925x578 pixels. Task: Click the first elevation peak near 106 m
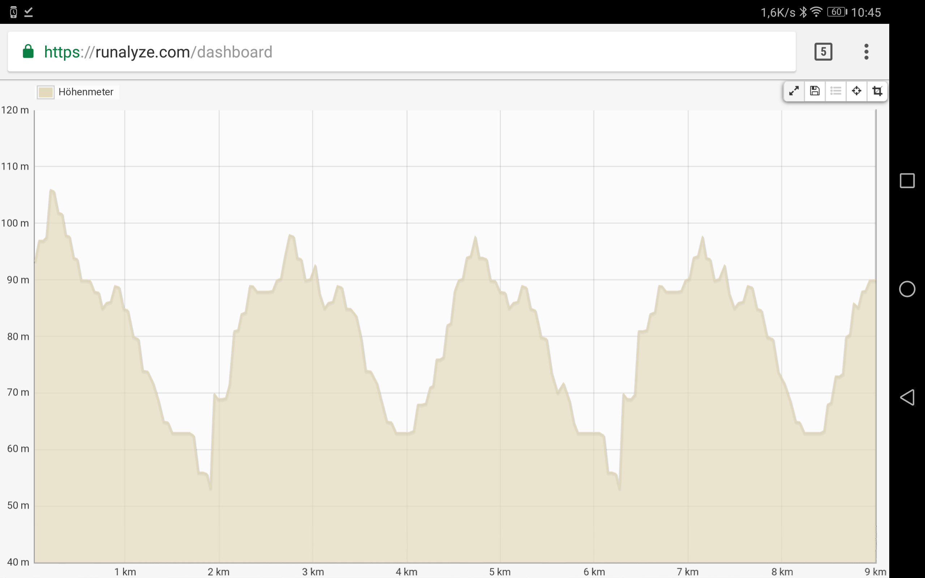coord(52,190)
